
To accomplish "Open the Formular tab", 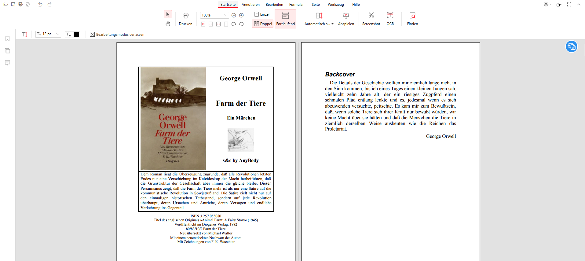I will click(x=296, y=5).
